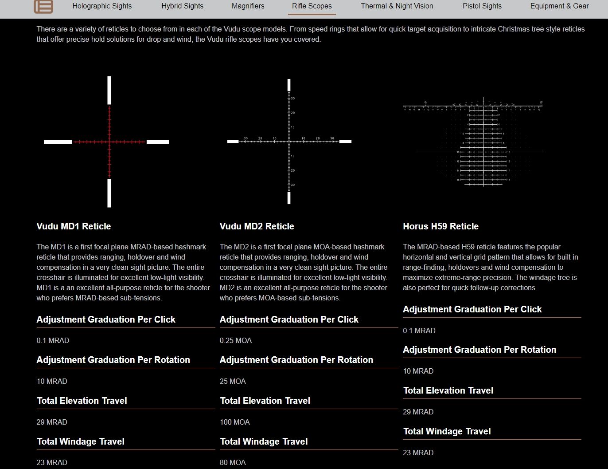Click the MD1 description paragraph
This screenshot has width=608, height=469.
pyautogui.click(x=123, y=272)
